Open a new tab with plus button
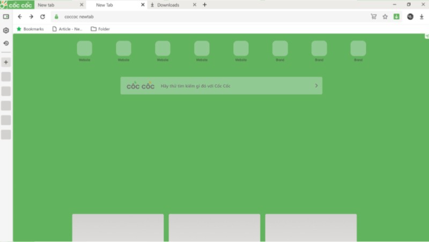429x242 pixels. pos(204,5)
